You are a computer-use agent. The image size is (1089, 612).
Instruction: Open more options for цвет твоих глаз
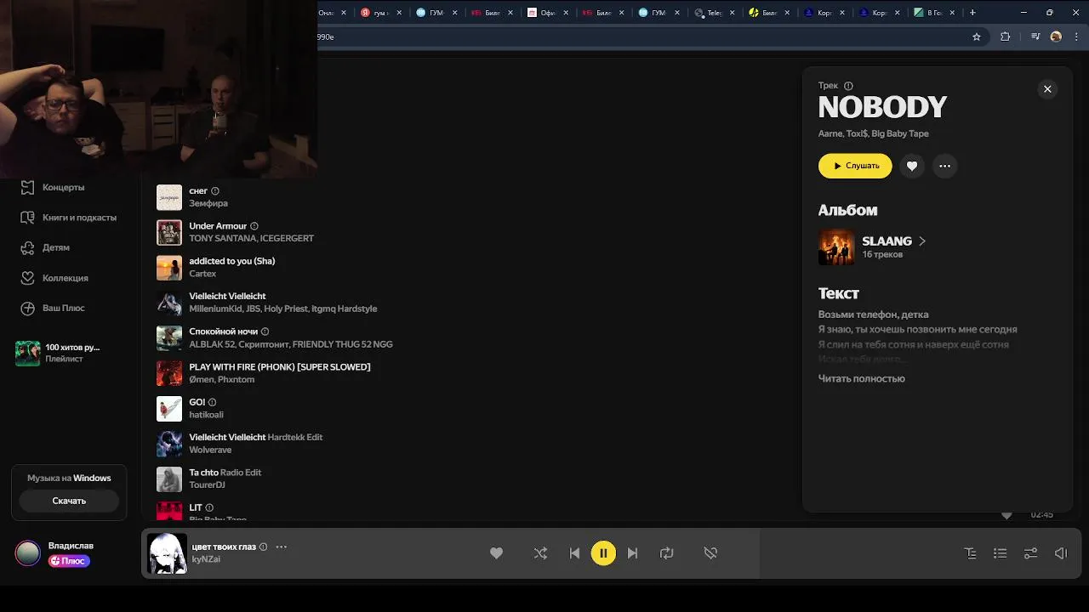(x=282, y=547)
